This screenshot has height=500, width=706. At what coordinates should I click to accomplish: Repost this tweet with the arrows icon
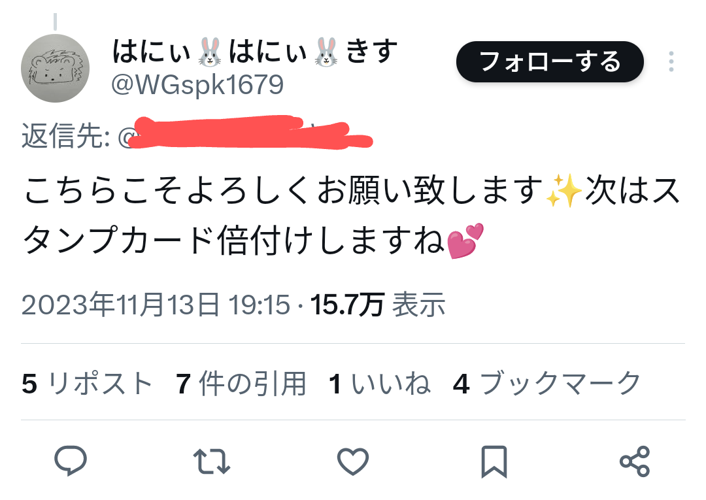[x=212, y=461]
